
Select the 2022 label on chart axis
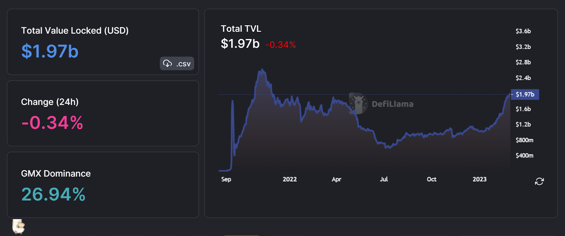290,179
